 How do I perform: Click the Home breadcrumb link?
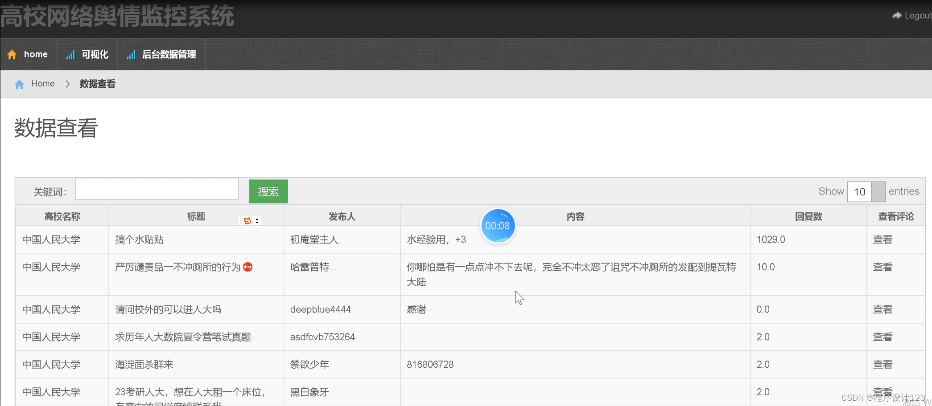(x=43, y=84)
